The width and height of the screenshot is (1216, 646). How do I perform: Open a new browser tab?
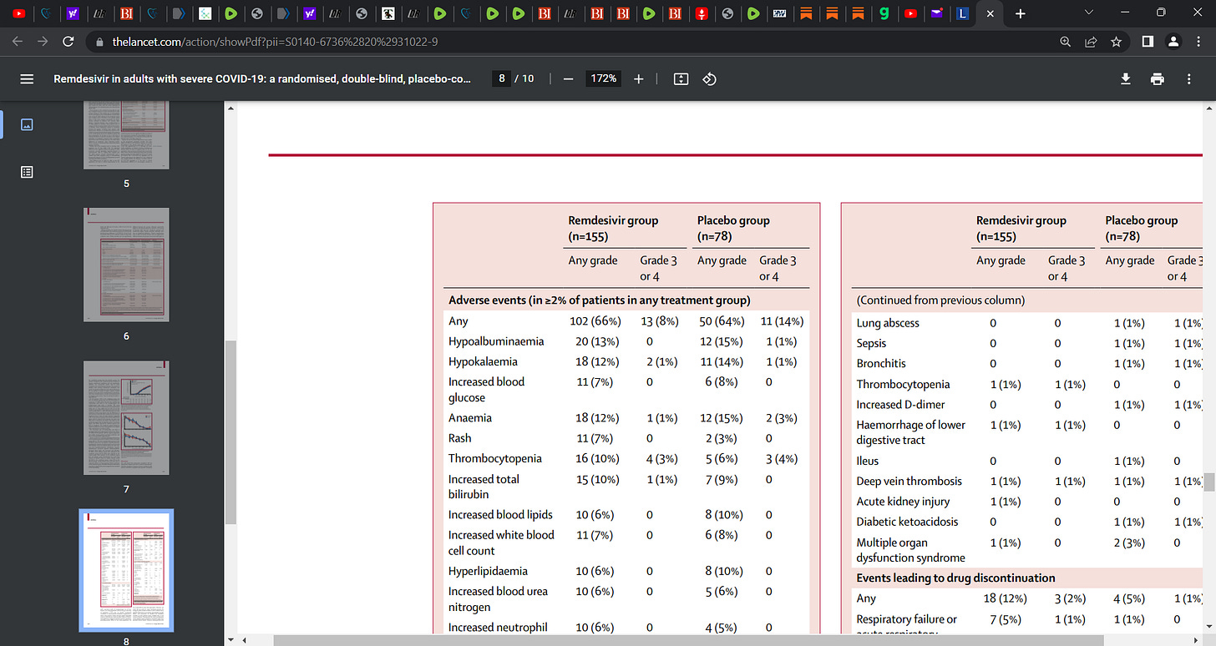coord(1020,13)
